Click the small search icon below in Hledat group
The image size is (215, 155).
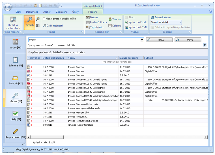coord(38,26)
